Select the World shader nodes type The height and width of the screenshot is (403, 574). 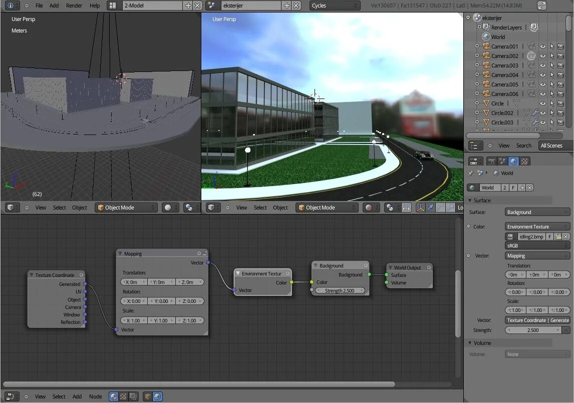click(x=157, y=396)
